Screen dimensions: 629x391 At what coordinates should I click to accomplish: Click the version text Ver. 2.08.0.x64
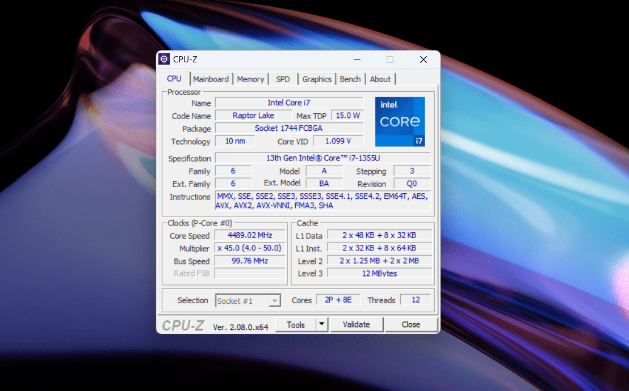pyautogui.click(x=240, y=328)
